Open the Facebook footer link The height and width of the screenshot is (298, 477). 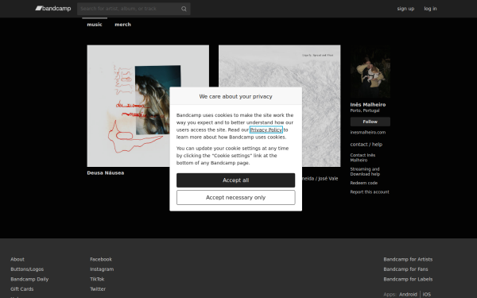[101, 259]
